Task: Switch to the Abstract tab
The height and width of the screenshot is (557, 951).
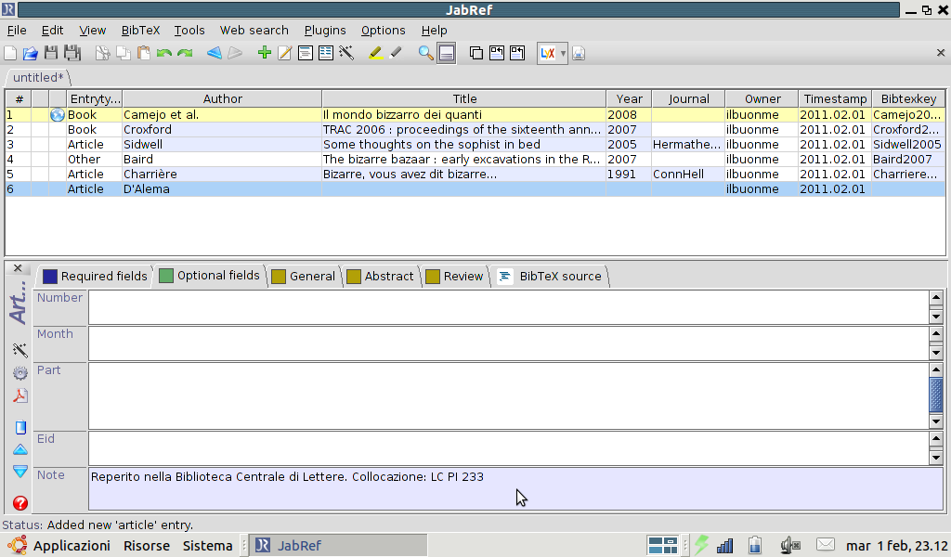Action: click(x=380, y=277)
